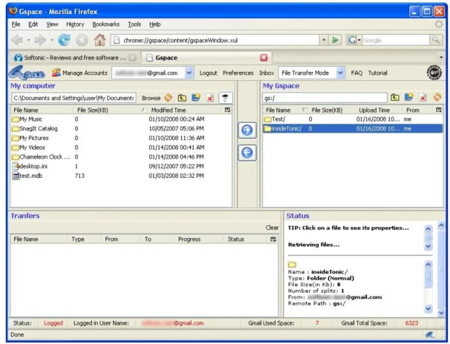Screen dimensions: 450x344
Task: Open Manage Accounts
Action: [x=79, y=73]
